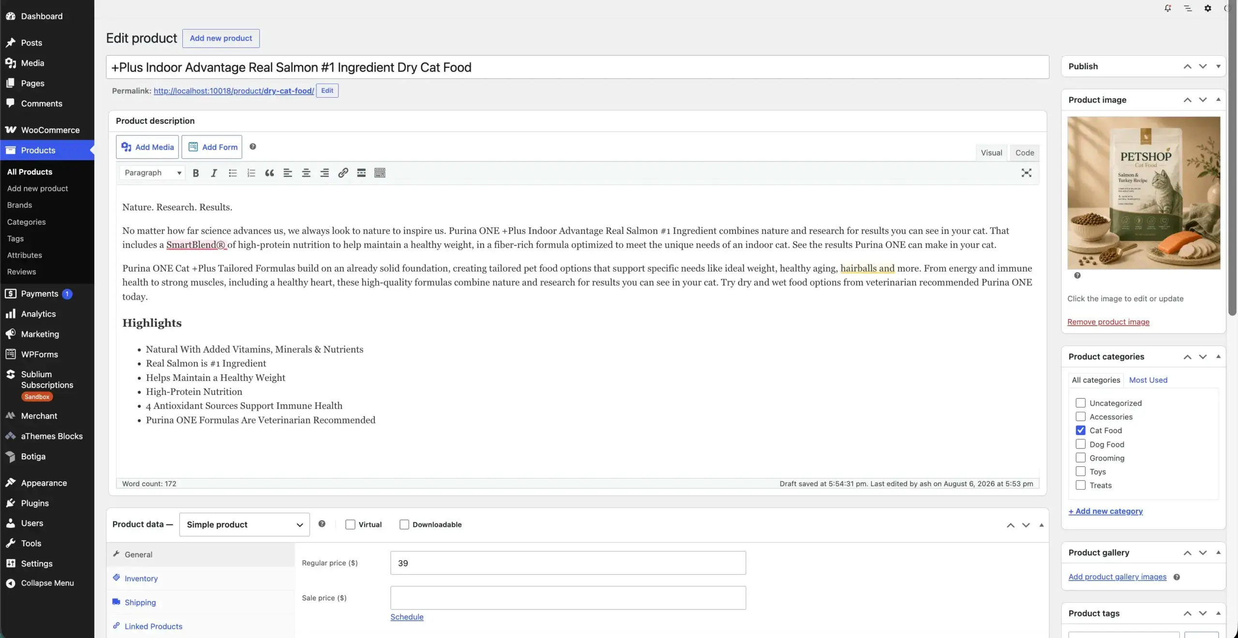Screen dimensions: 1238x638
Task: Click Add product gallery images link
Action: point(1117,577)
